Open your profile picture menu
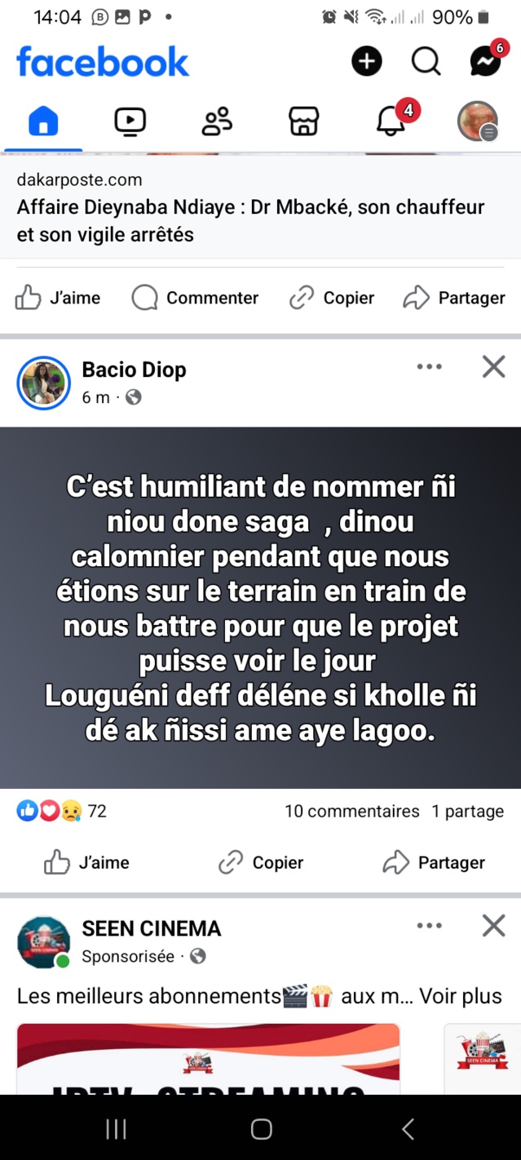The image size is (521, 1160). [478, 120]
